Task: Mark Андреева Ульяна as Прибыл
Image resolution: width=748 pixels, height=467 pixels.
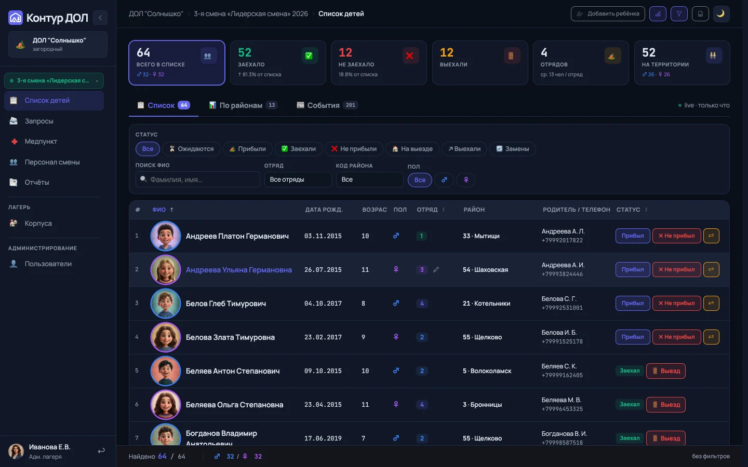Action: click(x=633, y=270)
